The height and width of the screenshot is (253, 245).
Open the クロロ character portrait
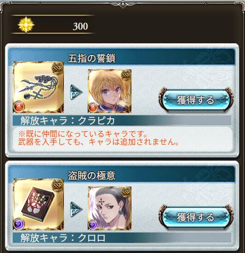pos(109,208)
